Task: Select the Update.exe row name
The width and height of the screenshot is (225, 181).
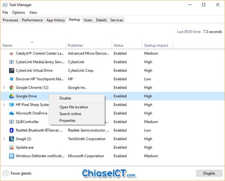Action: point(25,148)
